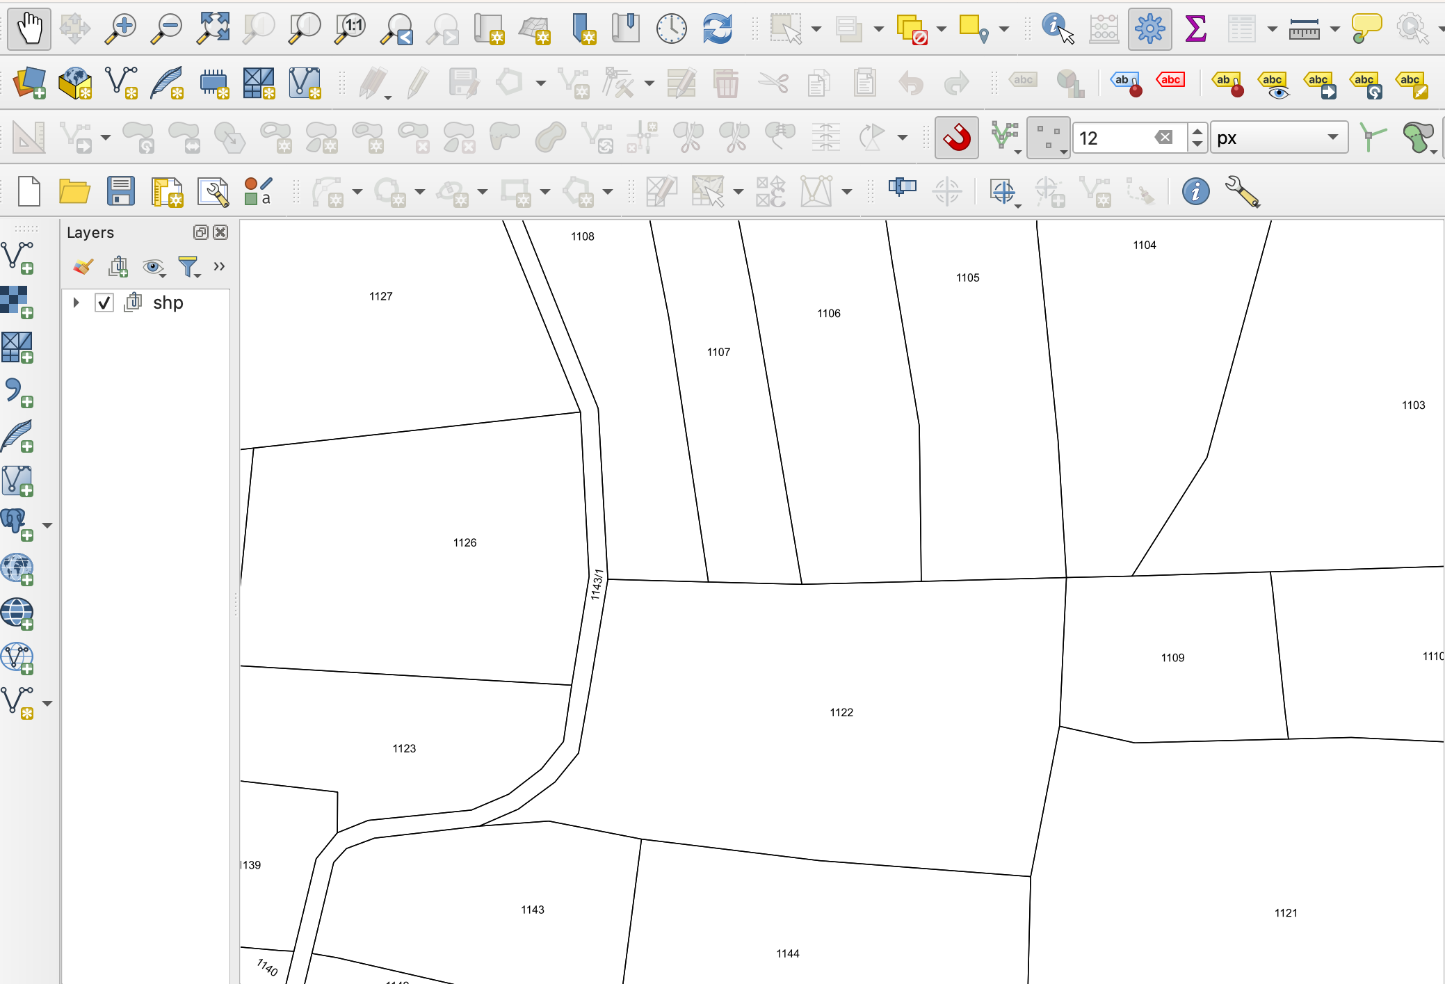Screen dimensions: 1445x984
Task: Open the Measure ruler tool
Action: 1304,29
